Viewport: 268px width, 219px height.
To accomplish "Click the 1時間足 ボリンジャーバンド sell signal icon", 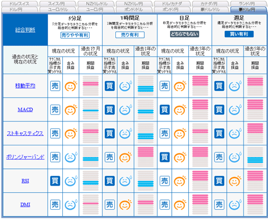I will click(x=110, y=157).
